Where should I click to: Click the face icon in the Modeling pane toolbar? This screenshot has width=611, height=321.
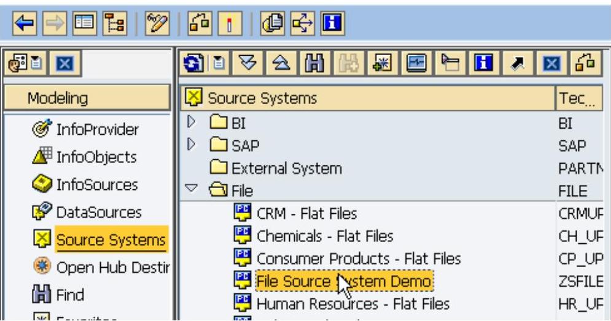(18, 63)
